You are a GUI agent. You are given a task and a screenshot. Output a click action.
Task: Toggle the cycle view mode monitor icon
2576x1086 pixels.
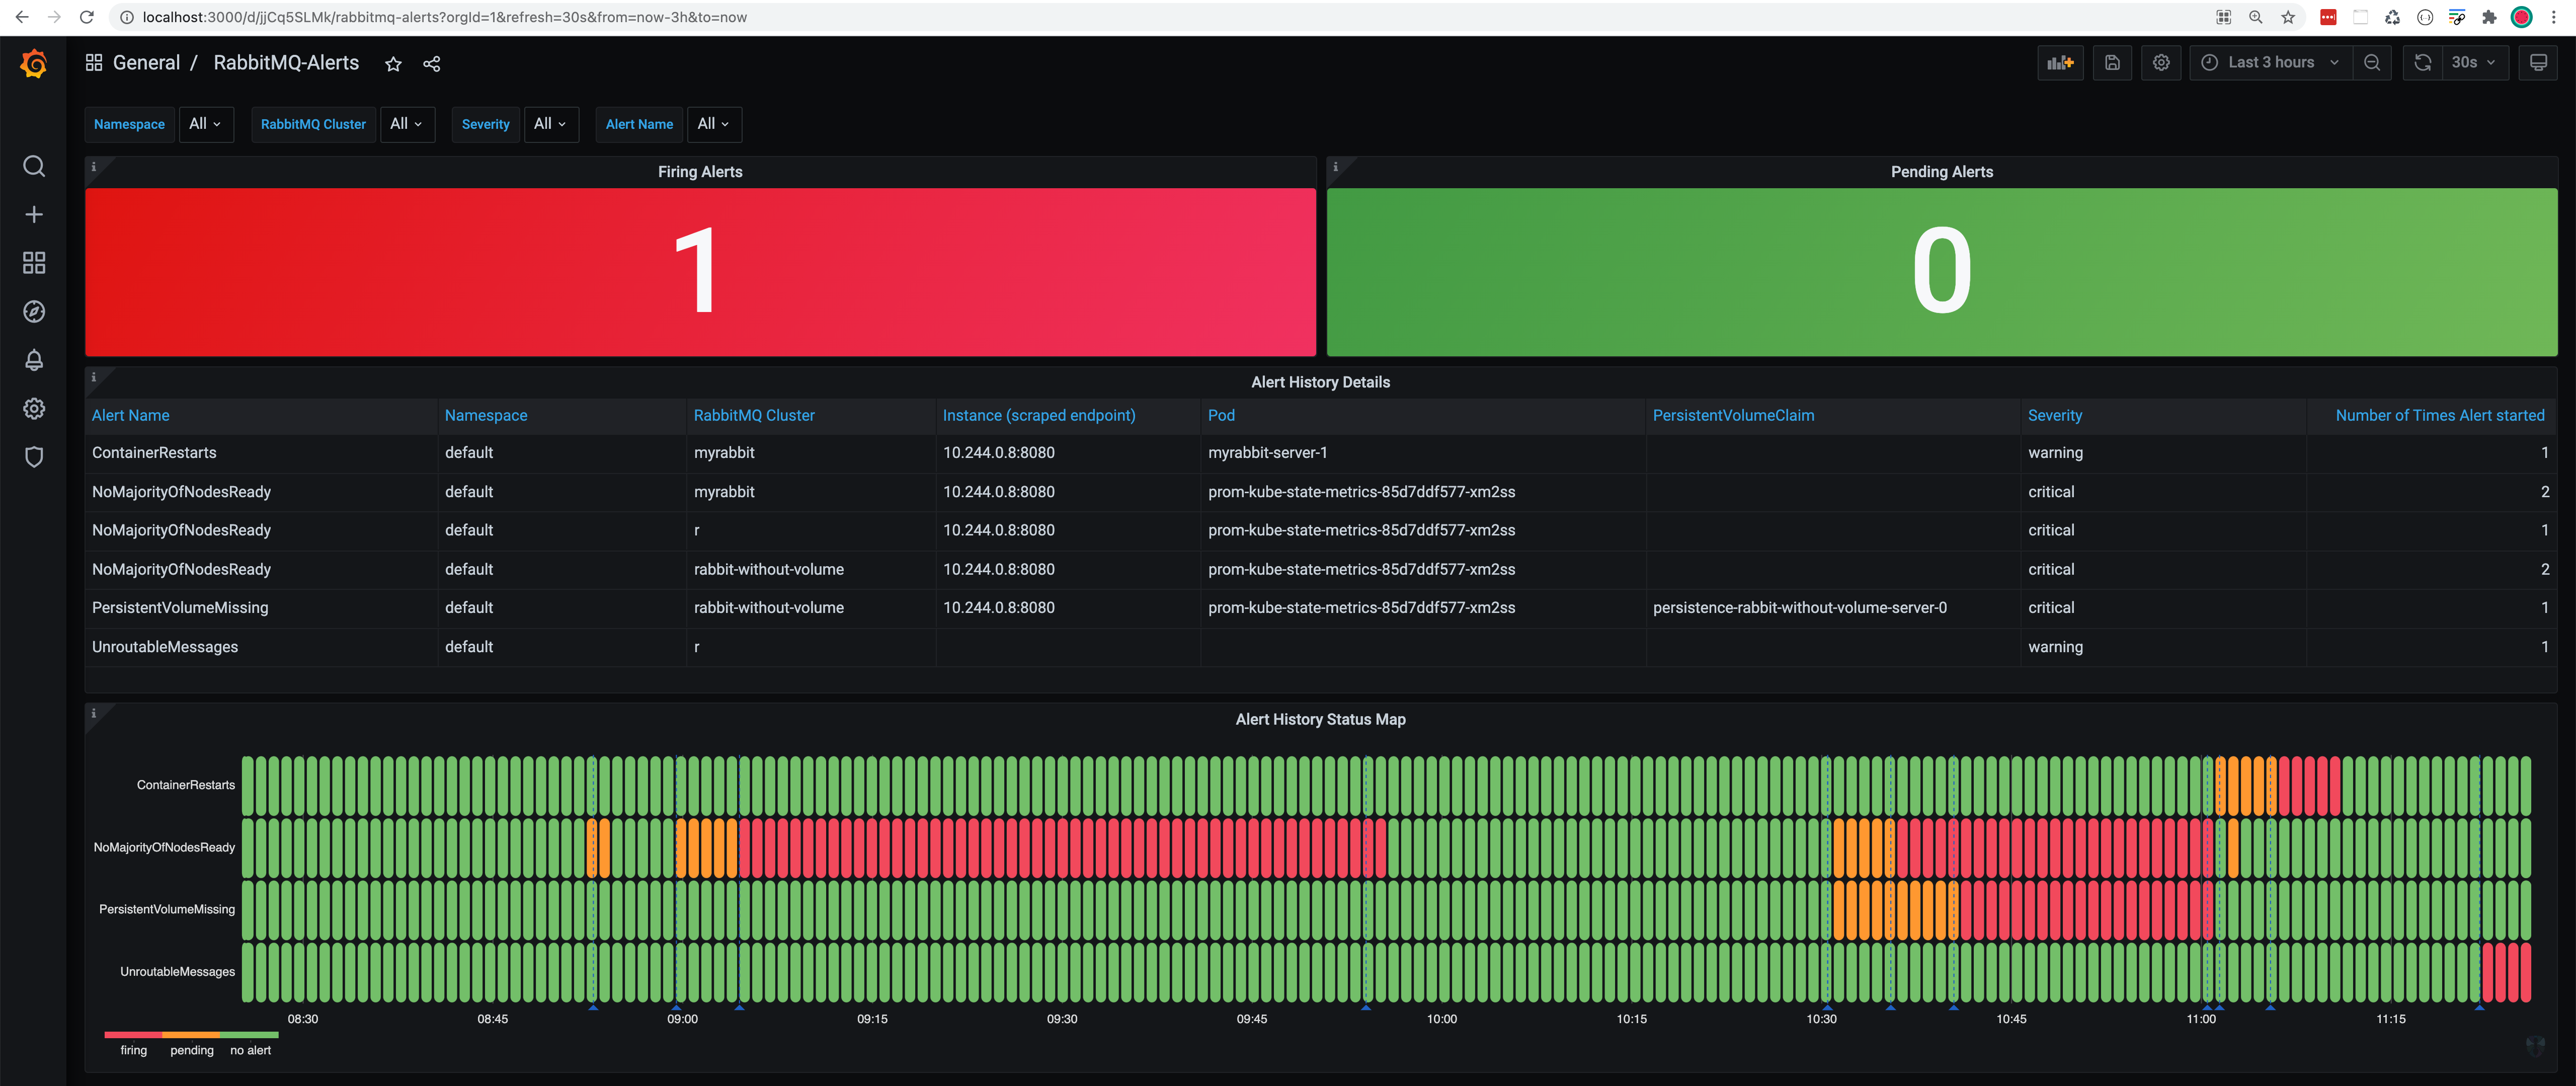(2537, 63)
